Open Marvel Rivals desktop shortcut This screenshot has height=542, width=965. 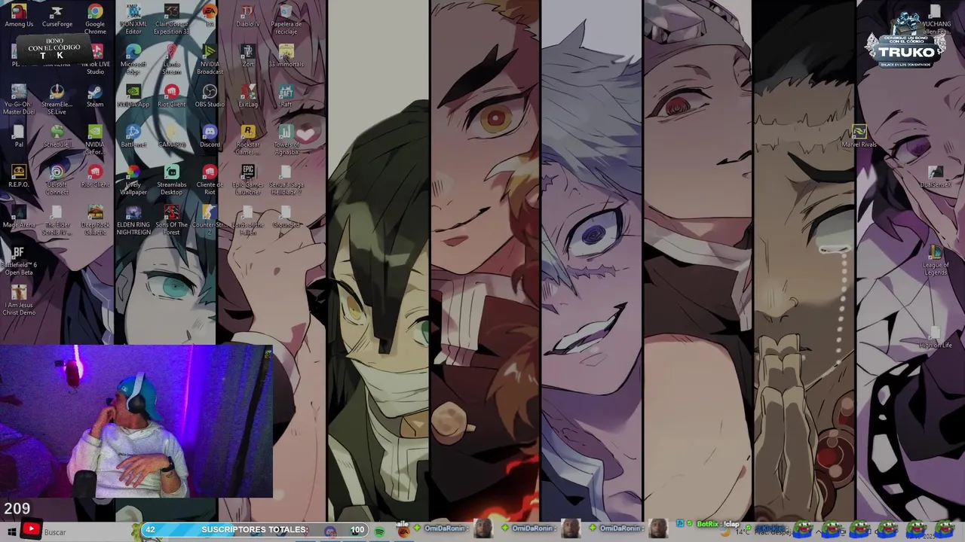coord(859,136)
